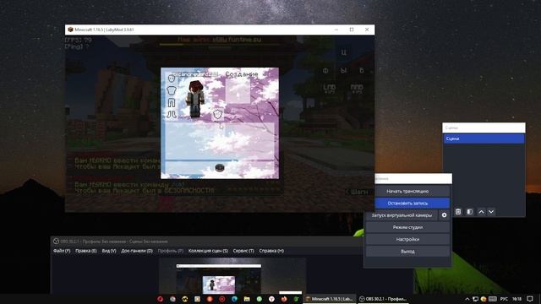541x304 pixels.
Task: Click the Controls dock title bar
Action: 413,178
